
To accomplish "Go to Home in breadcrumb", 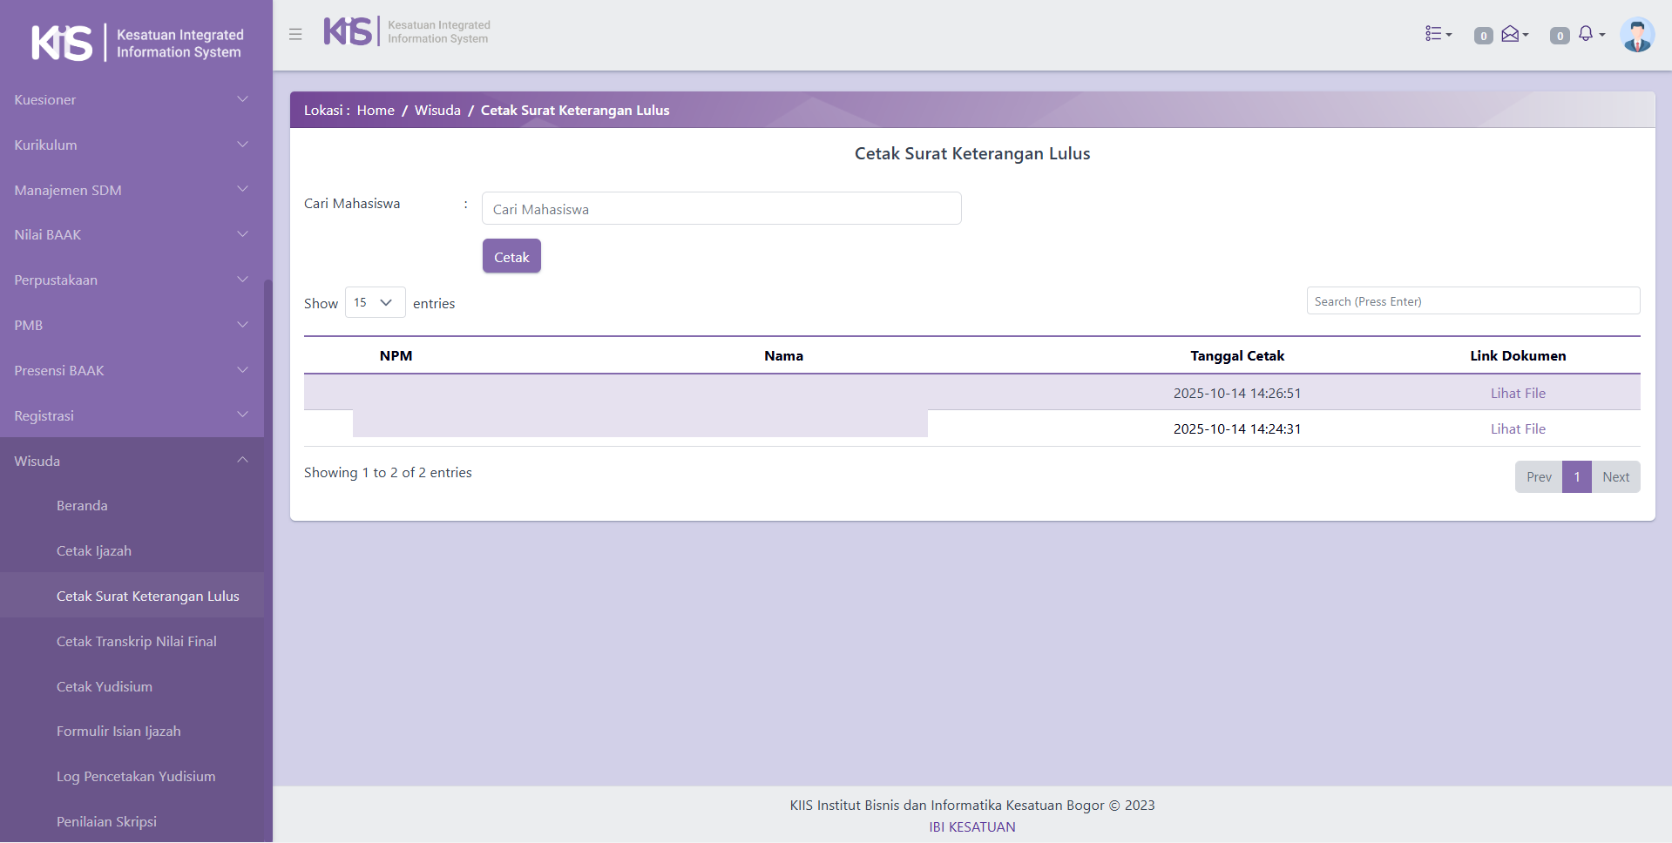I will point(376,111).
